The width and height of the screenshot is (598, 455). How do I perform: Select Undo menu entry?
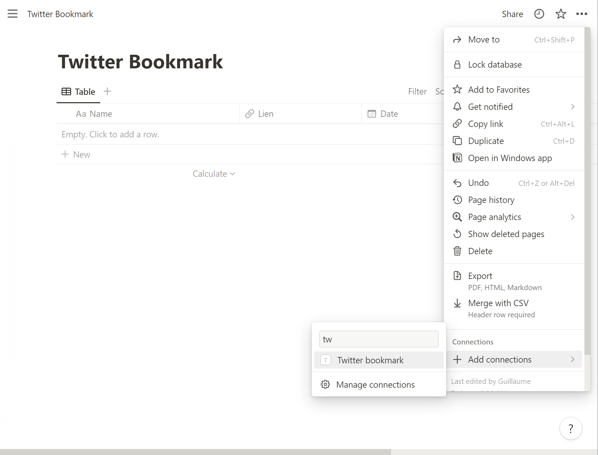pyautogui.click(x=514, y=183)
